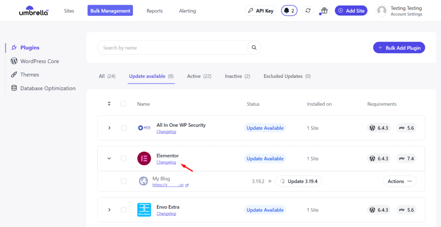This screenshot has width=441, height=227.
Task: Check the My Blog site checkbox
Action: (x=124, y=181)
